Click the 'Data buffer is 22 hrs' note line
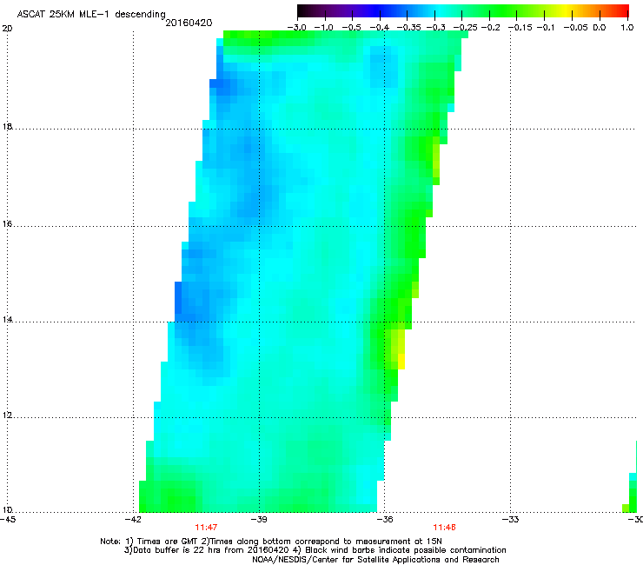 [315, 550]
